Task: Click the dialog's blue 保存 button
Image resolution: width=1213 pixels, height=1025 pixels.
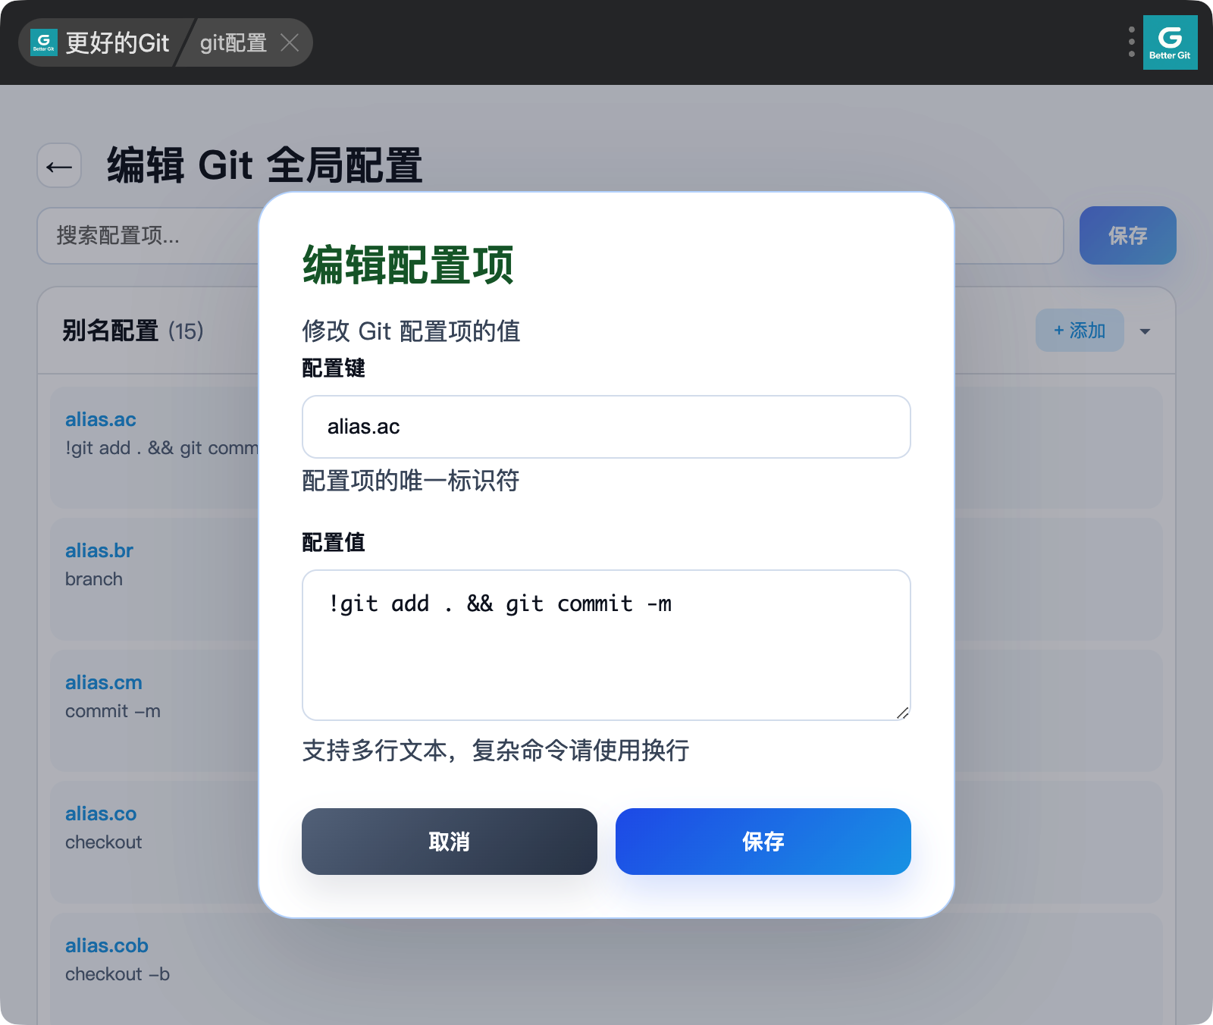Action: pyautogui.click(x=763, y=842)
